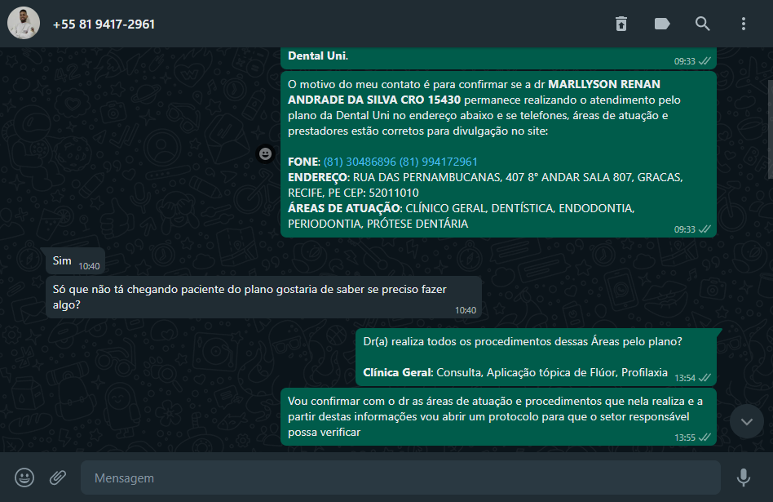Attach a file using the paperclip icon

(58, 478)
